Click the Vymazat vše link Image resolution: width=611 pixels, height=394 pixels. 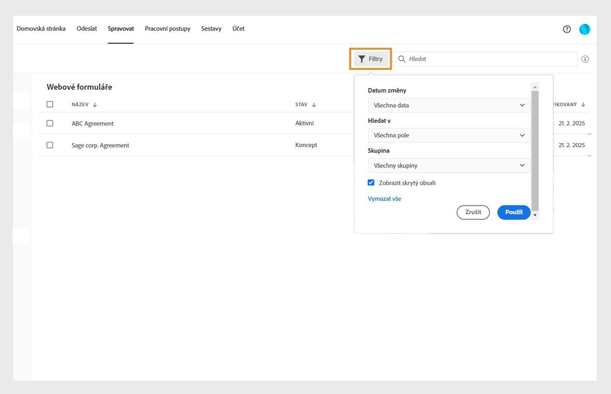(384, 199)
